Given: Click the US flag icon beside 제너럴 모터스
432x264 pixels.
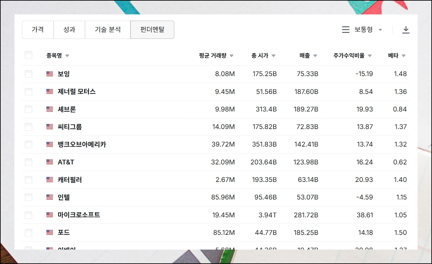Looking at the screenshot, I should [x=50, y=91].
